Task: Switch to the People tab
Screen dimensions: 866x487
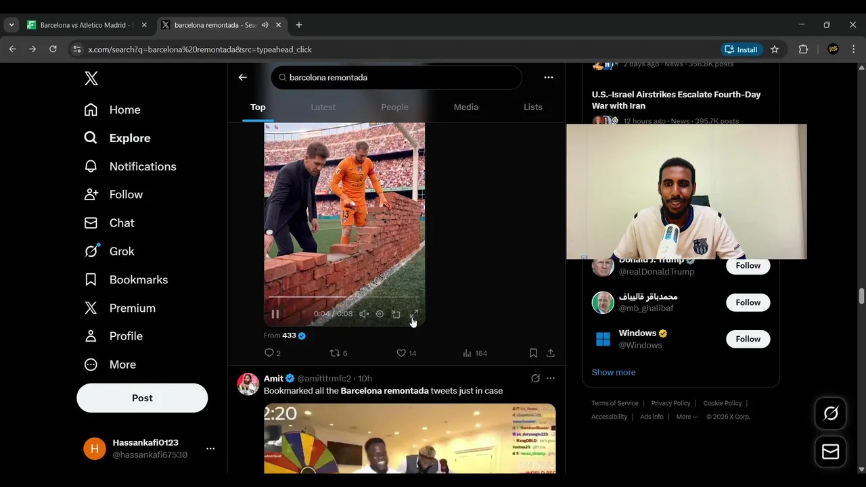Action: (394, 107)
